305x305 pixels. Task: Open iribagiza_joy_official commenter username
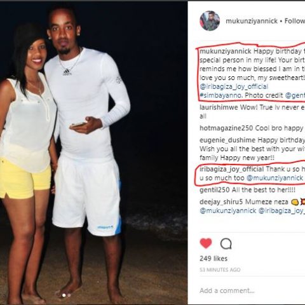click(231, 169)
